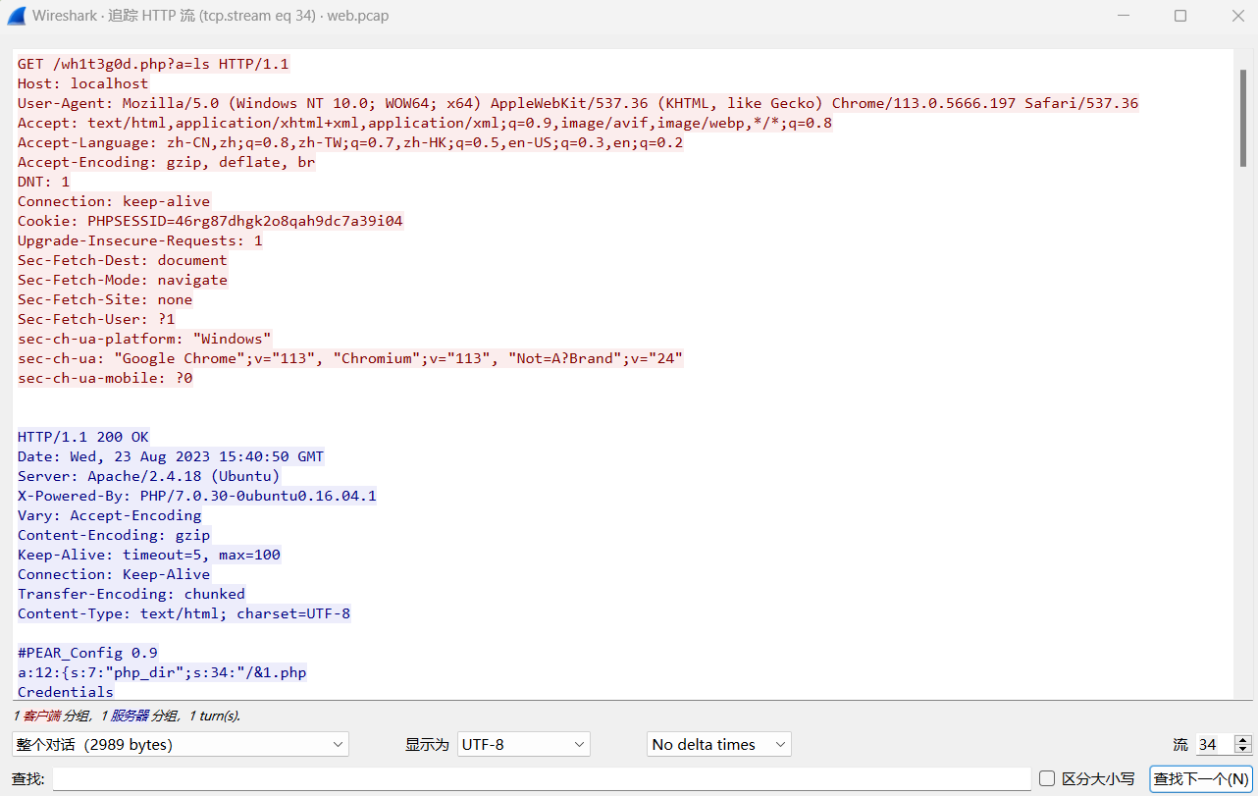This screenshot has height=796, width=1258.
Task: Click the Keep-Alive: timeout=5, max=100 line
Action: pyautogui.click(x=149, y=555)
